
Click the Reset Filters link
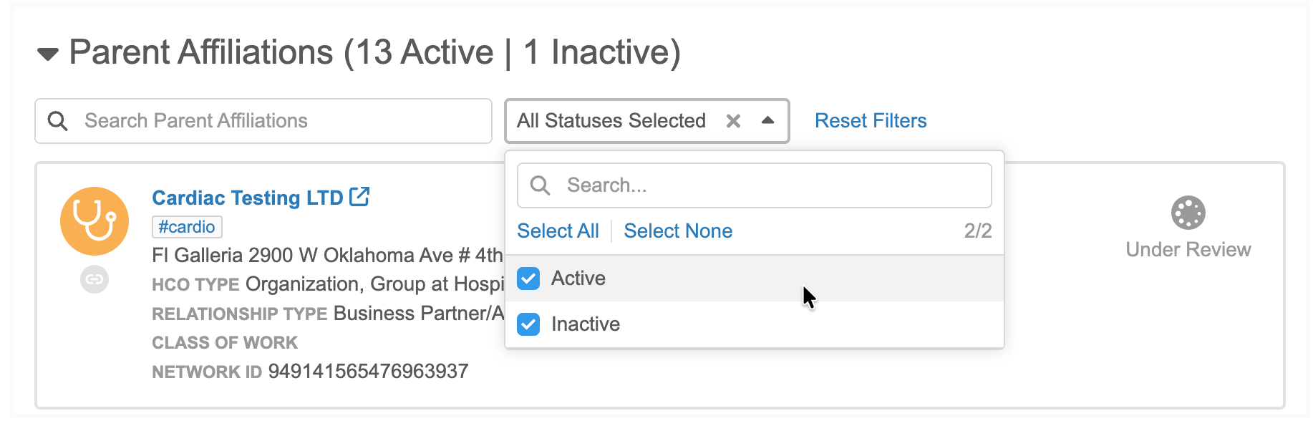[x=871, y=121]
